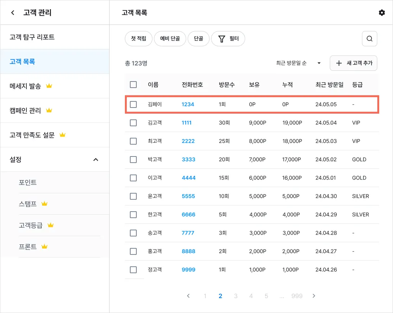393x313 pixels.
Task: Open phone number link 3333
Action: pos(188,160)
